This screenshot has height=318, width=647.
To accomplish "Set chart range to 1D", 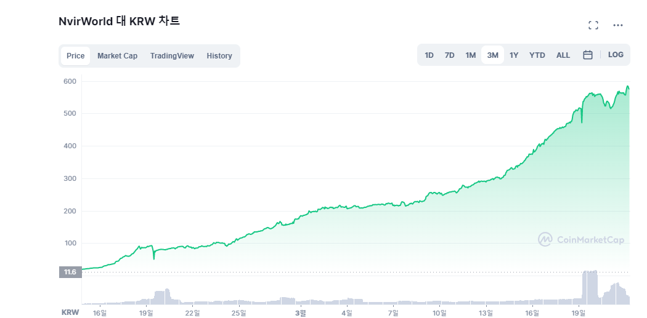I will tap(429, 55).
